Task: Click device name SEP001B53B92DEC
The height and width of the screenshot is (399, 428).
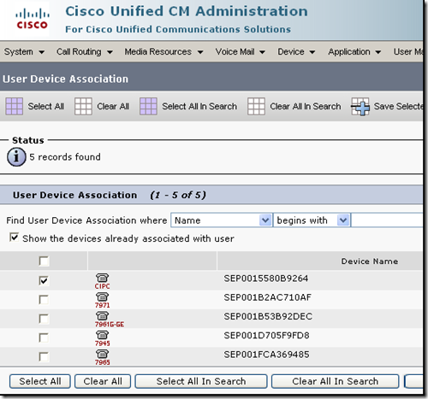Action: [x=268, y=316]
